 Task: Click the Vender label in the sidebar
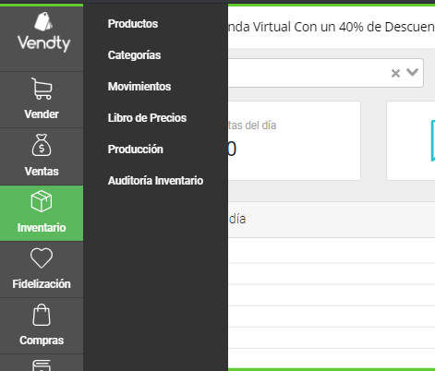click(42, 114)
